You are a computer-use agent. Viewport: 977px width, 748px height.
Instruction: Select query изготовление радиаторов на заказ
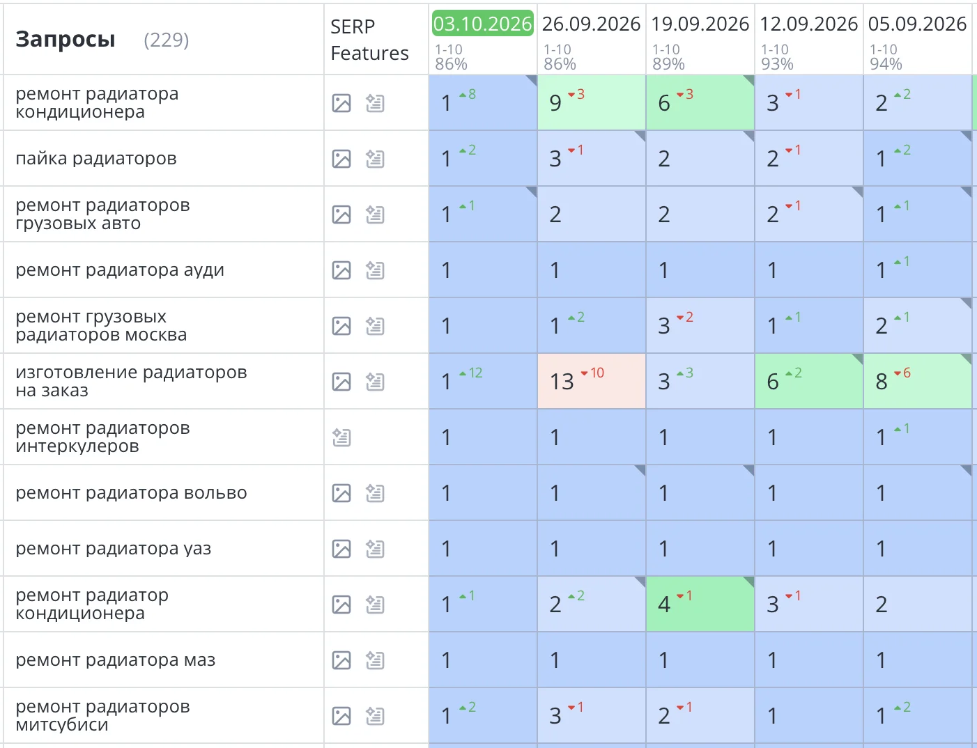131,382
